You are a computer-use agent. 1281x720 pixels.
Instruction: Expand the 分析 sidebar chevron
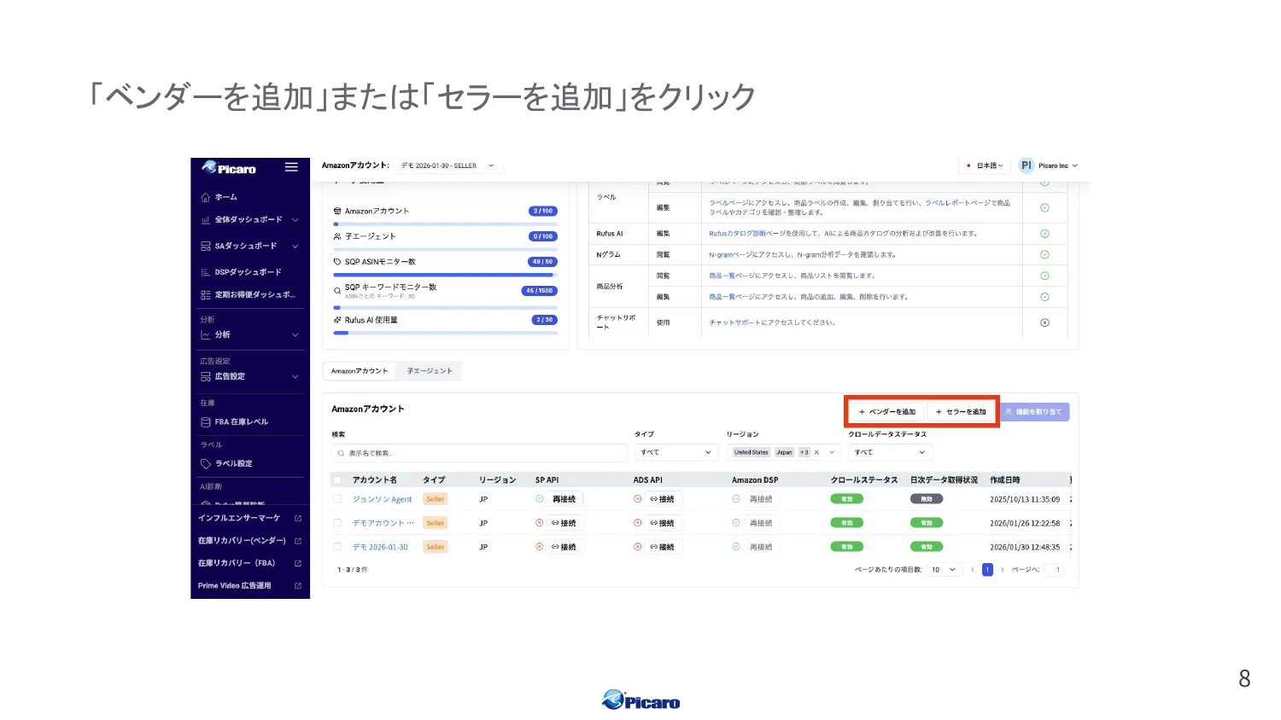pyautogui.click(x=295, y=335)
